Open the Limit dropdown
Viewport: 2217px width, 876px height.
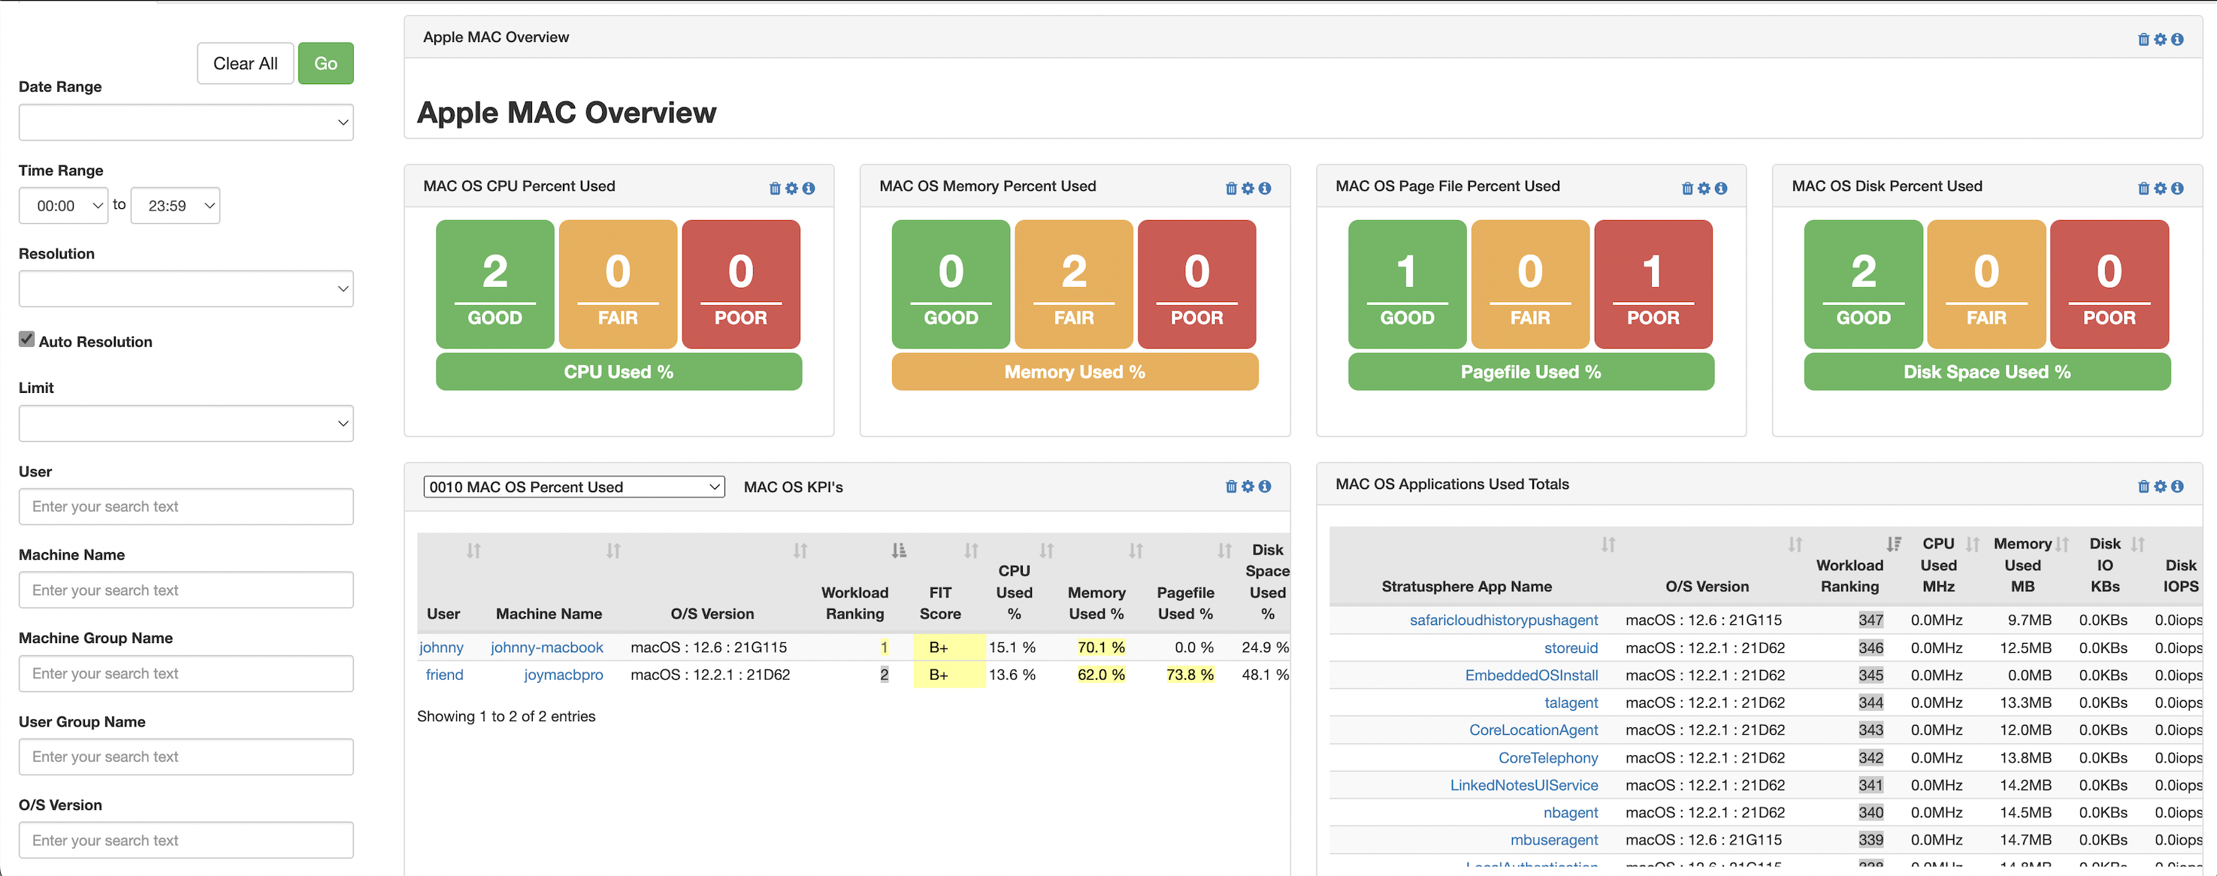pyautogui.click(x=186, y=424)
